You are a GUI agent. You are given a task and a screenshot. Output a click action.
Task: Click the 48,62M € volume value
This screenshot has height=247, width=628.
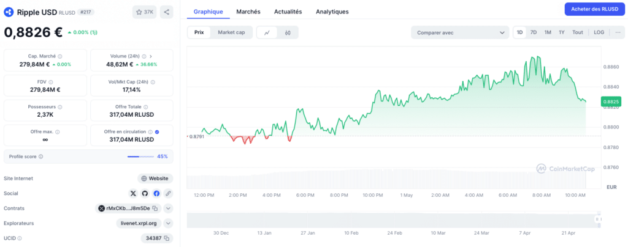(120, 64)
